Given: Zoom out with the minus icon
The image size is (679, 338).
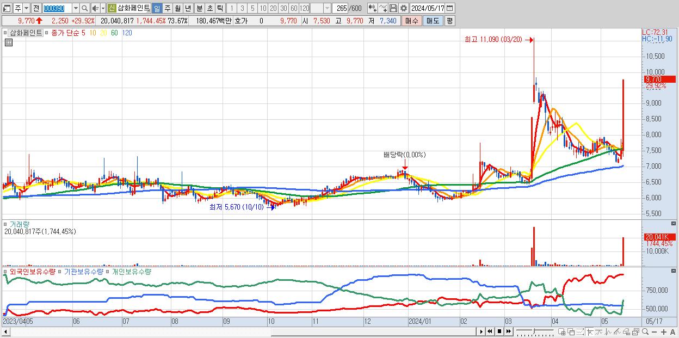Looking at the screenshot, I should (x=654, y=332).
